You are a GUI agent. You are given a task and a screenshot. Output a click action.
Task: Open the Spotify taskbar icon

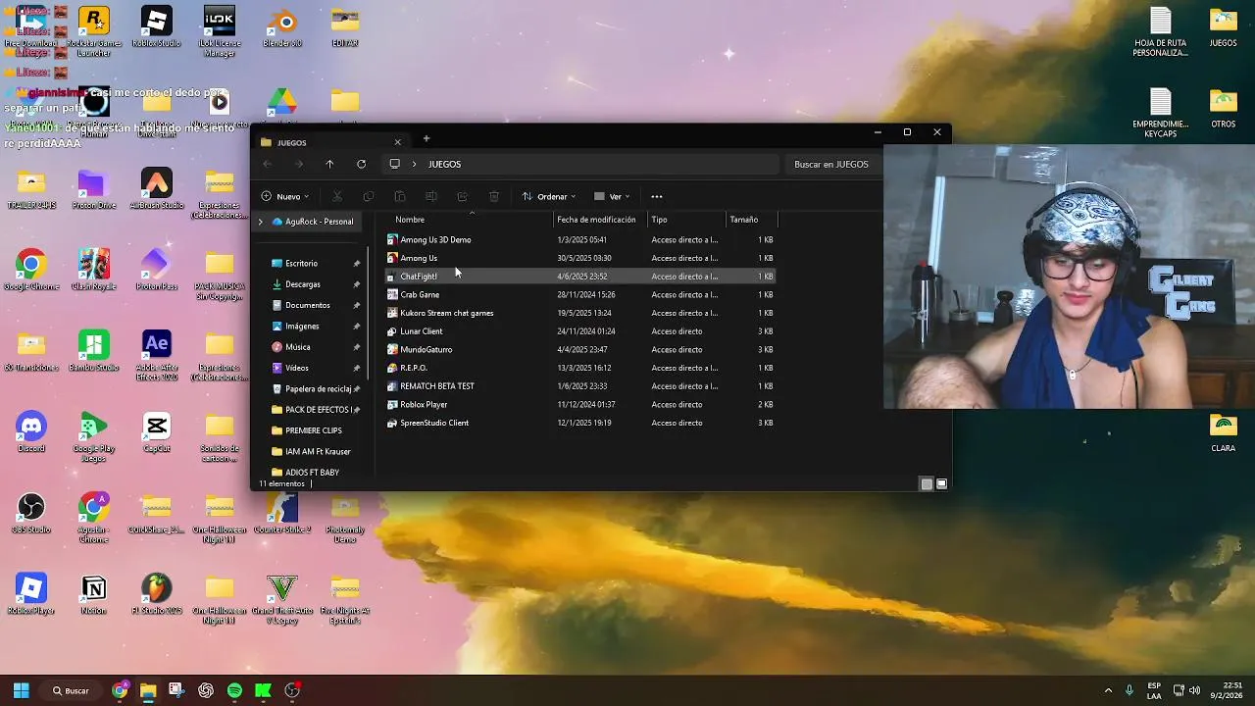point(234,690)
